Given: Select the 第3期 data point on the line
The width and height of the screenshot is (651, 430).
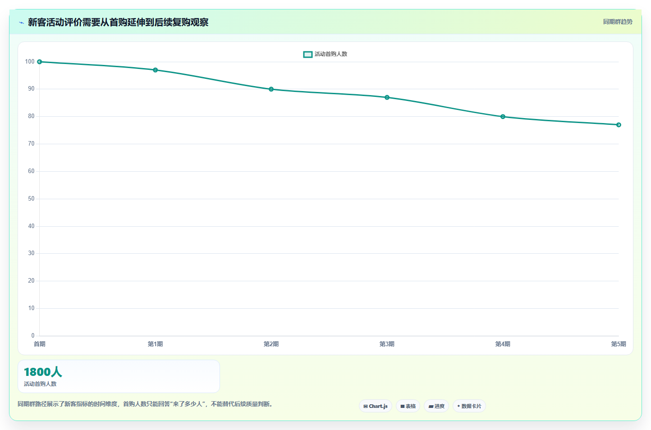Looking at the screenshot, I should click(x=387, y=97).
